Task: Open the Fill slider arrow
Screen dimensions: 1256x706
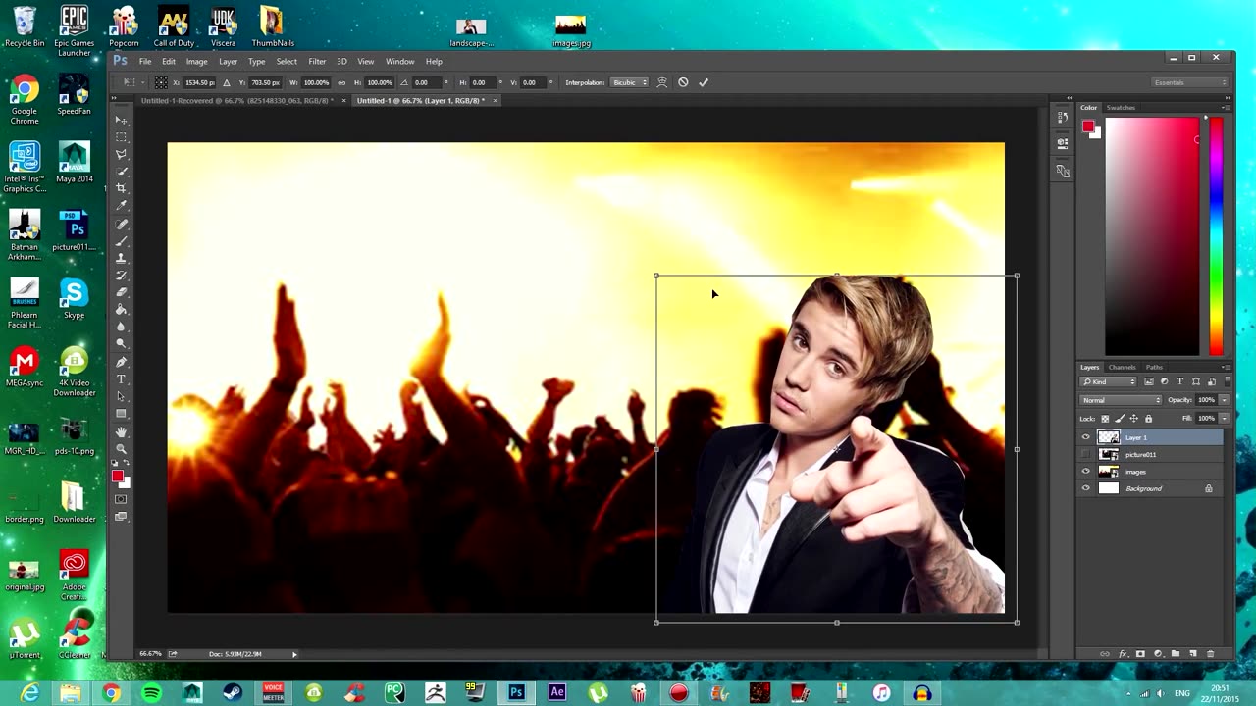Action: tap(1224, 419)
